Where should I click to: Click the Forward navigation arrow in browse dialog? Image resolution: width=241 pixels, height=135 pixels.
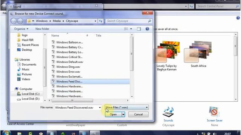20,21
